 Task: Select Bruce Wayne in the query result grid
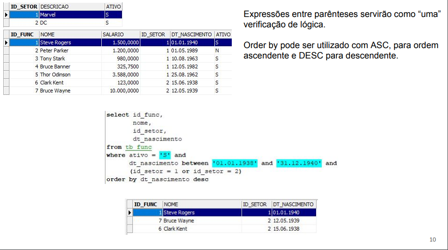[x=179, y=221]
